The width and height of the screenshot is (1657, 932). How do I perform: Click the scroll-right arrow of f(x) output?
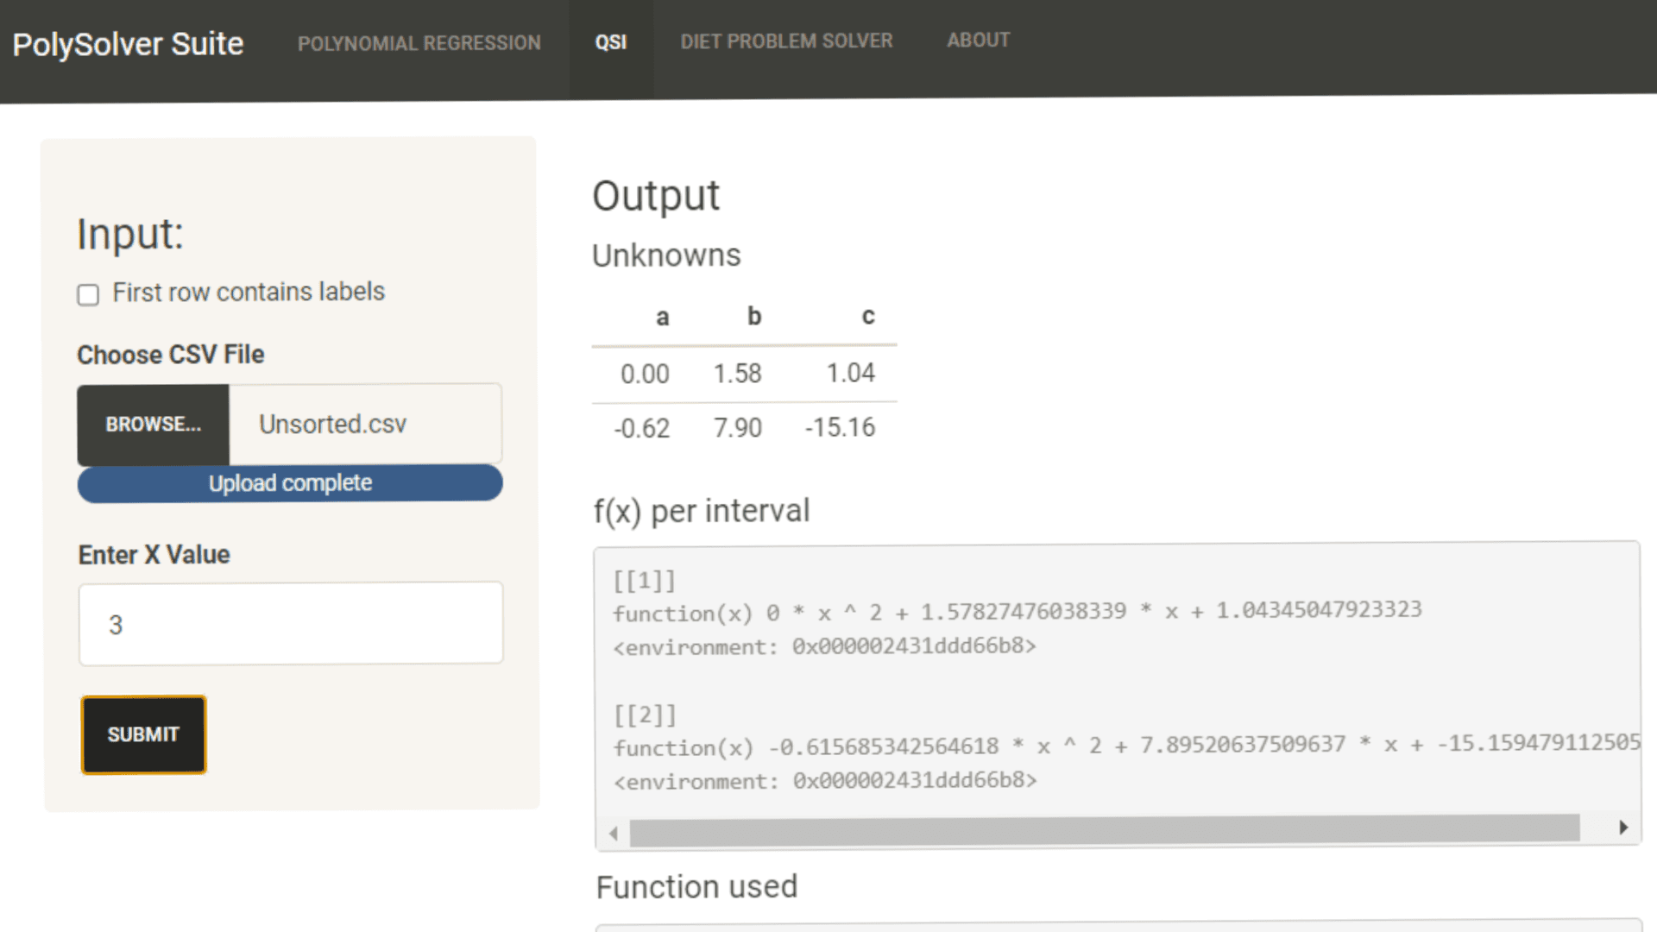tap(1623, 828)
